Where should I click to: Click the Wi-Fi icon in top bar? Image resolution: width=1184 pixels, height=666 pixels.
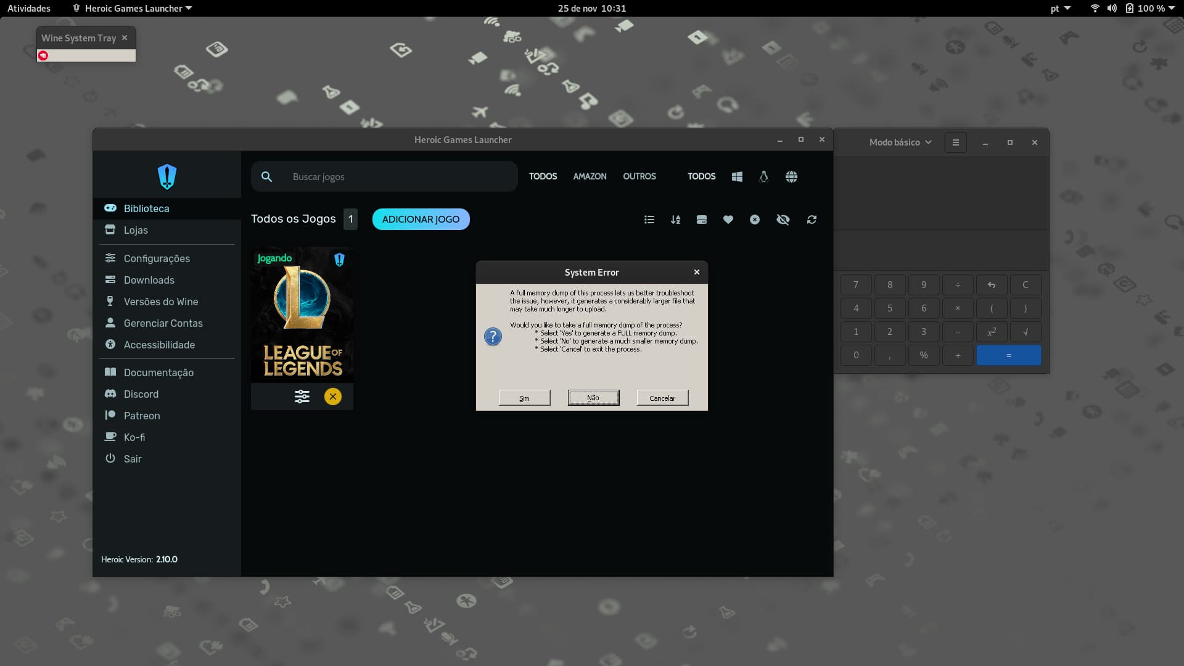pos(1095,9)
